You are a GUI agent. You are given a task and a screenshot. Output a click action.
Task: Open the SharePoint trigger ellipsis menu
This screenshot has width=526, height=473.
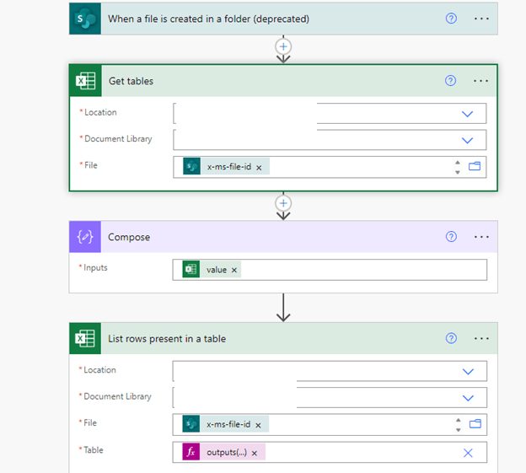tap(481, 19)
